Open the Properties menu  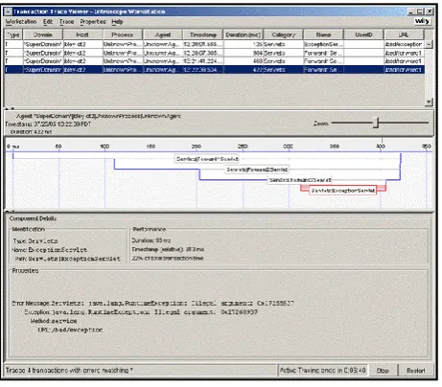click(x=93, y=22)
